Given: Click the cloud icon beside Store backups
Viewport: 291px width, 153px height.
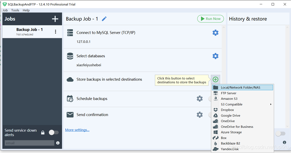Looking at the screenshot, I should [70, 80].
